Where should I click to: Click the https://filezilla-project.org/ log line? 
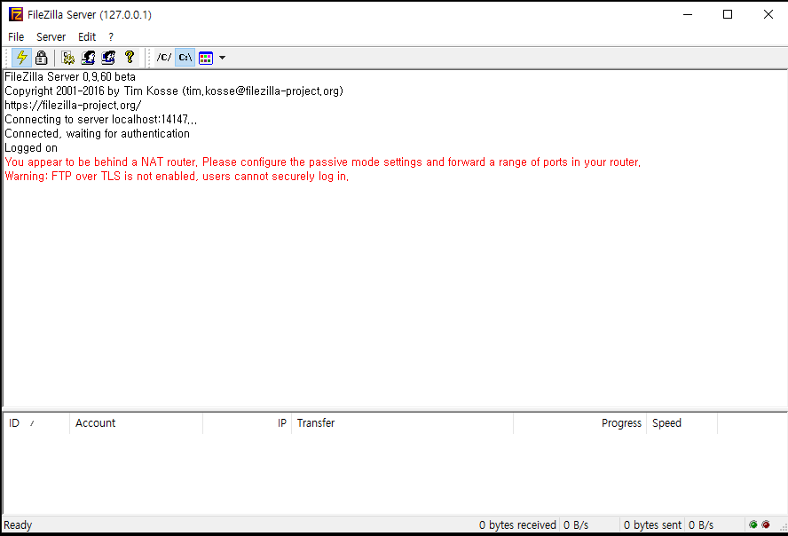click(x=73, y=105)
